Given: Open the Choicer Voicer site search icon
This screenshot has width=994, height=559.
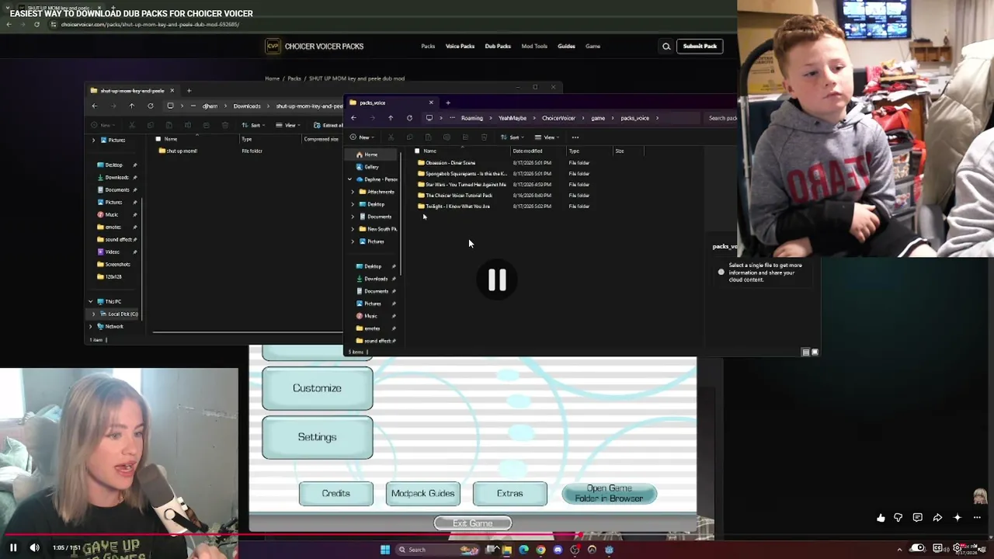Looking at the screenshot, I should pyautogui.click(x=666, y=47).
